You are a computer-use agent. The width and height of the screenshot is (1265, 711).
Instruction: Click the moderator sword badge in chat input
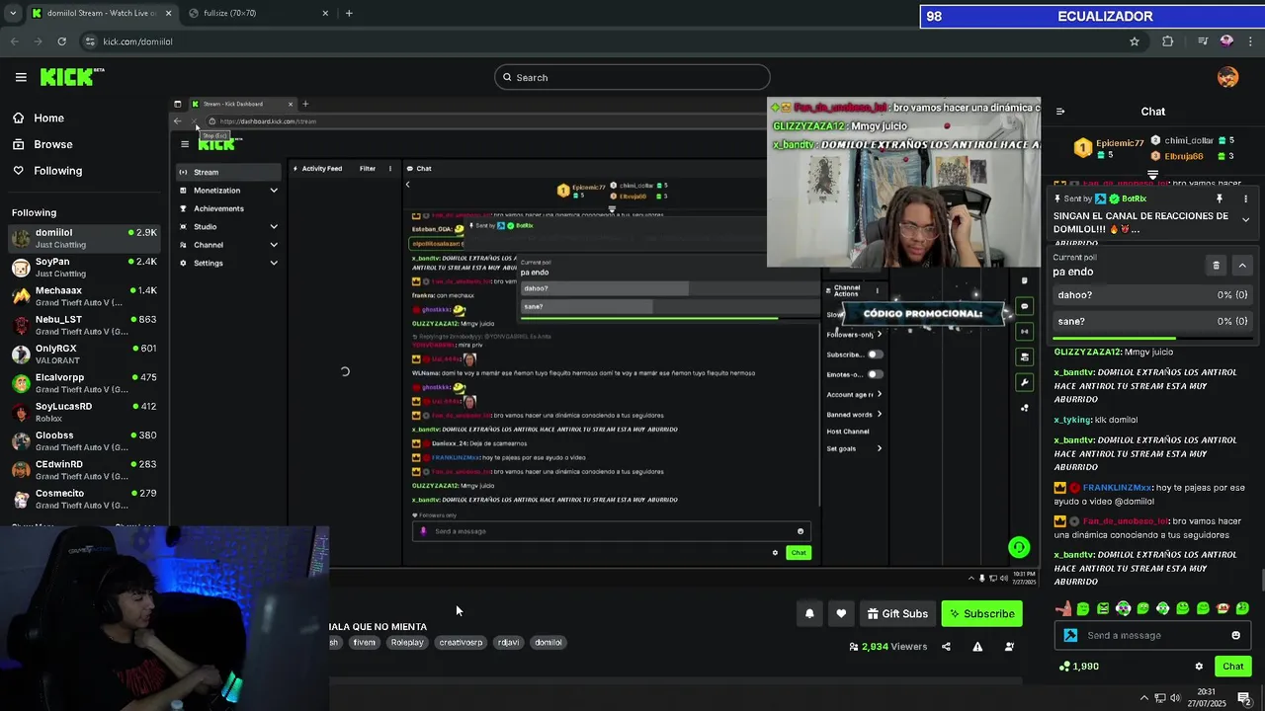tap(1070, 635)
